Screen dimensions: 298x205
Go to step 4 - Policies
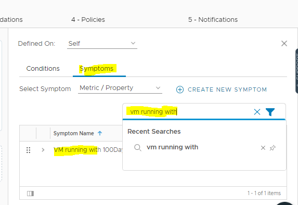[x=88, y=20]
